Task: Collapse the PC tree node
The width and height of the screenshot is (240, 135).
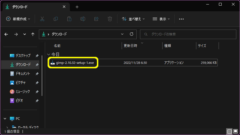Action: coord(5,119)
